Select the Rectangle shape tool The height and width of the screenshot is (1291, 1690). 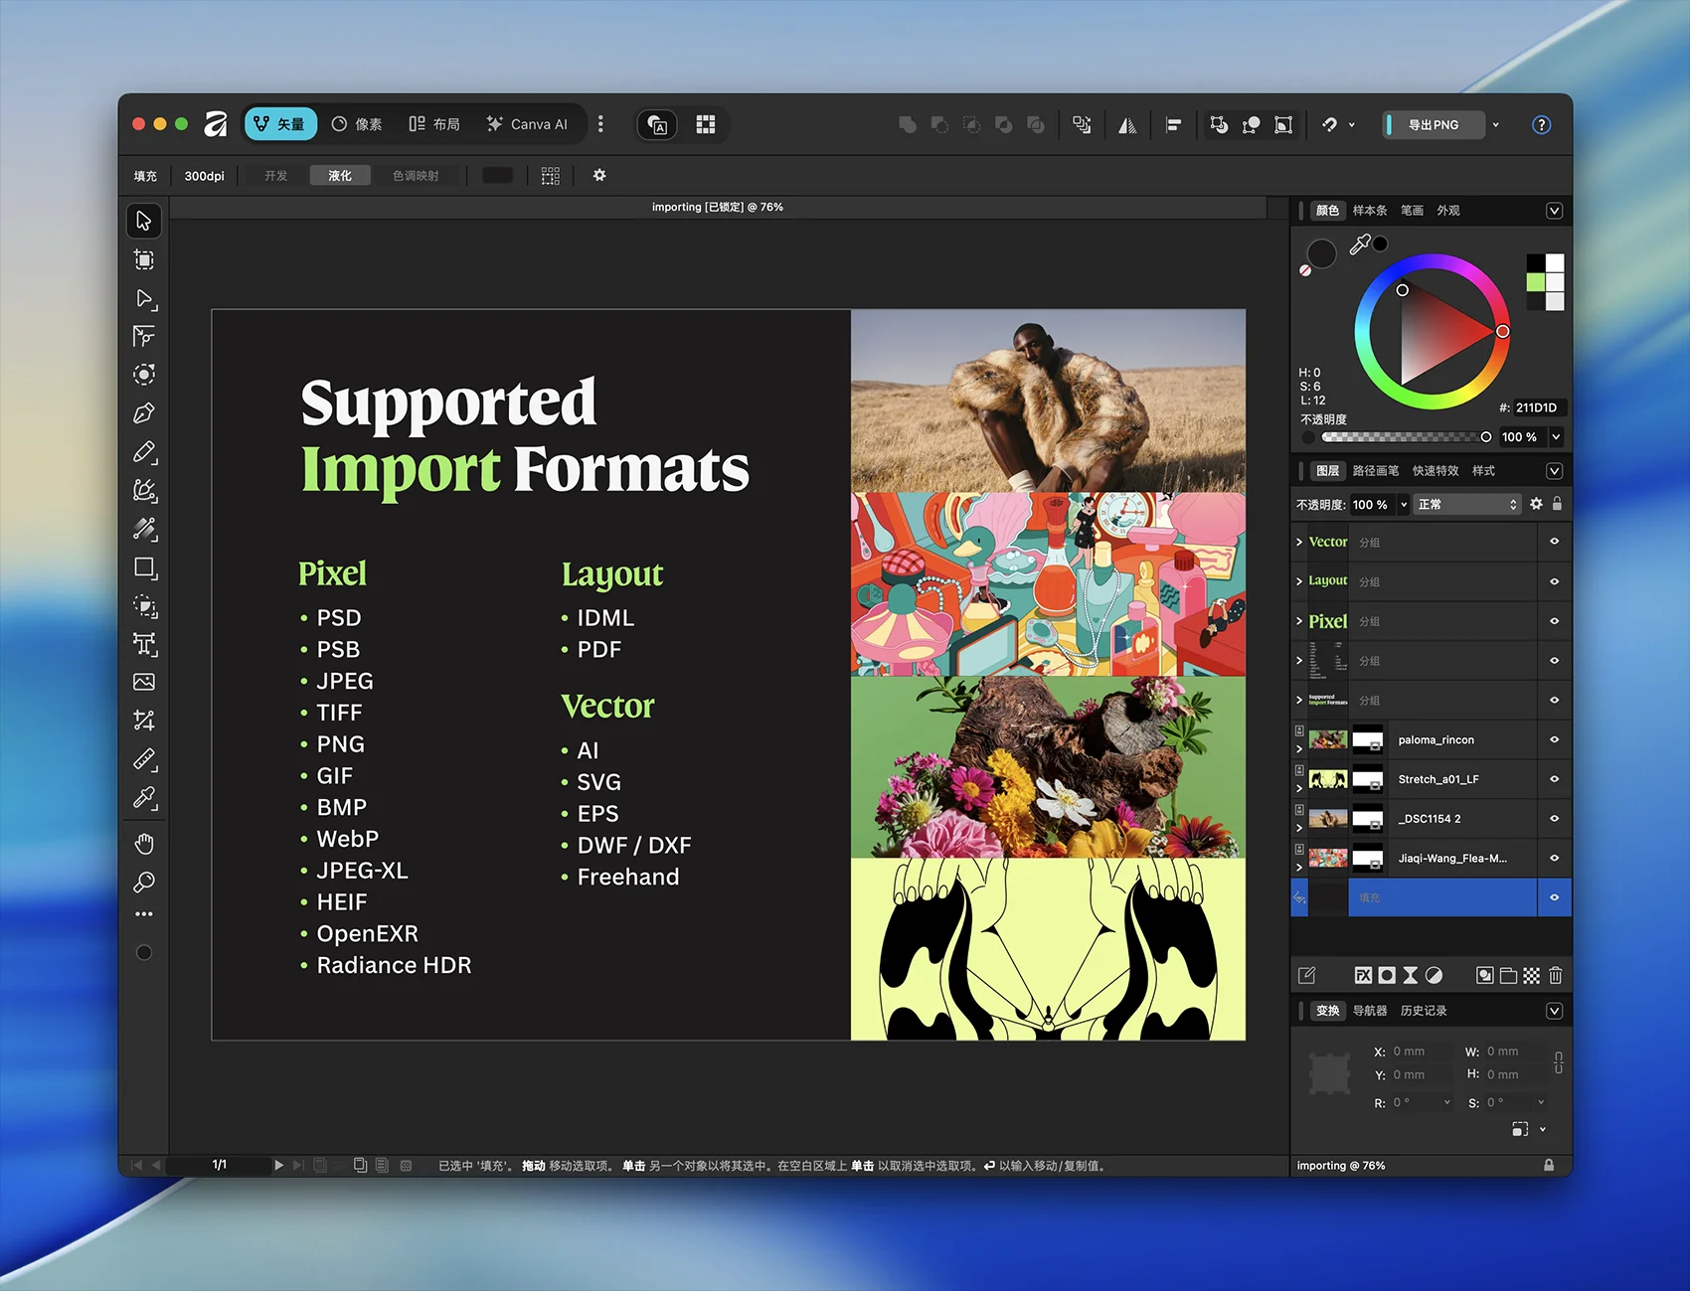tap(144, 567)
